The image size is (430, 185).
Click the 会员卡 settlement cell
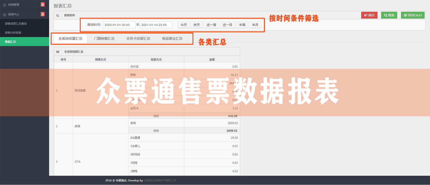click(x=156, y=108)
